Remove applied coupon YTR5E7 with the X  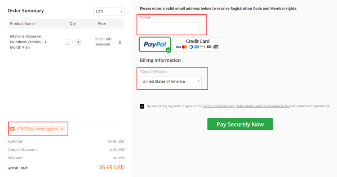tap(62, 129)
